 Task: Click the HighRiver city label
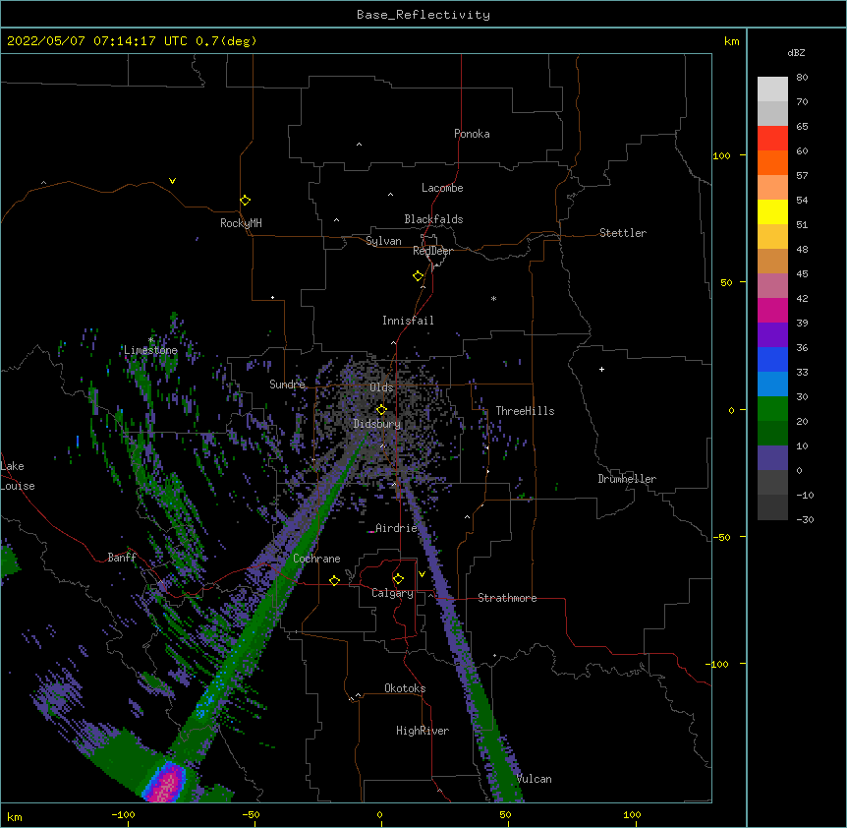423,731
